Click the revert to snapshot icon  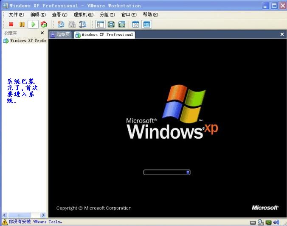click(72, 25)
